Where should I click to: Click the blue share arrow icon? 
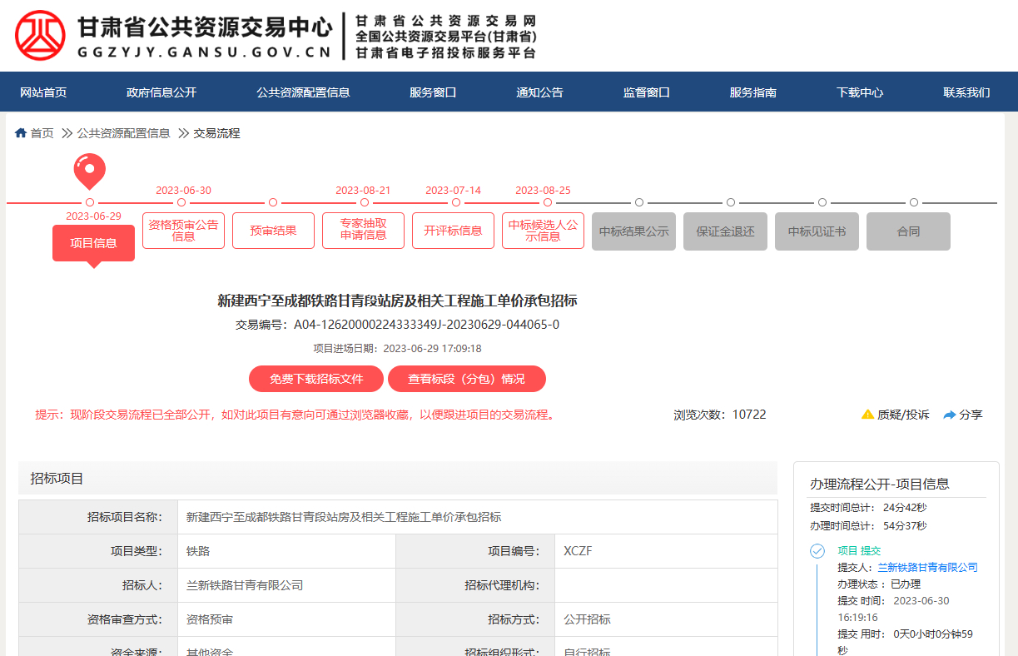(x=949, y=415)
